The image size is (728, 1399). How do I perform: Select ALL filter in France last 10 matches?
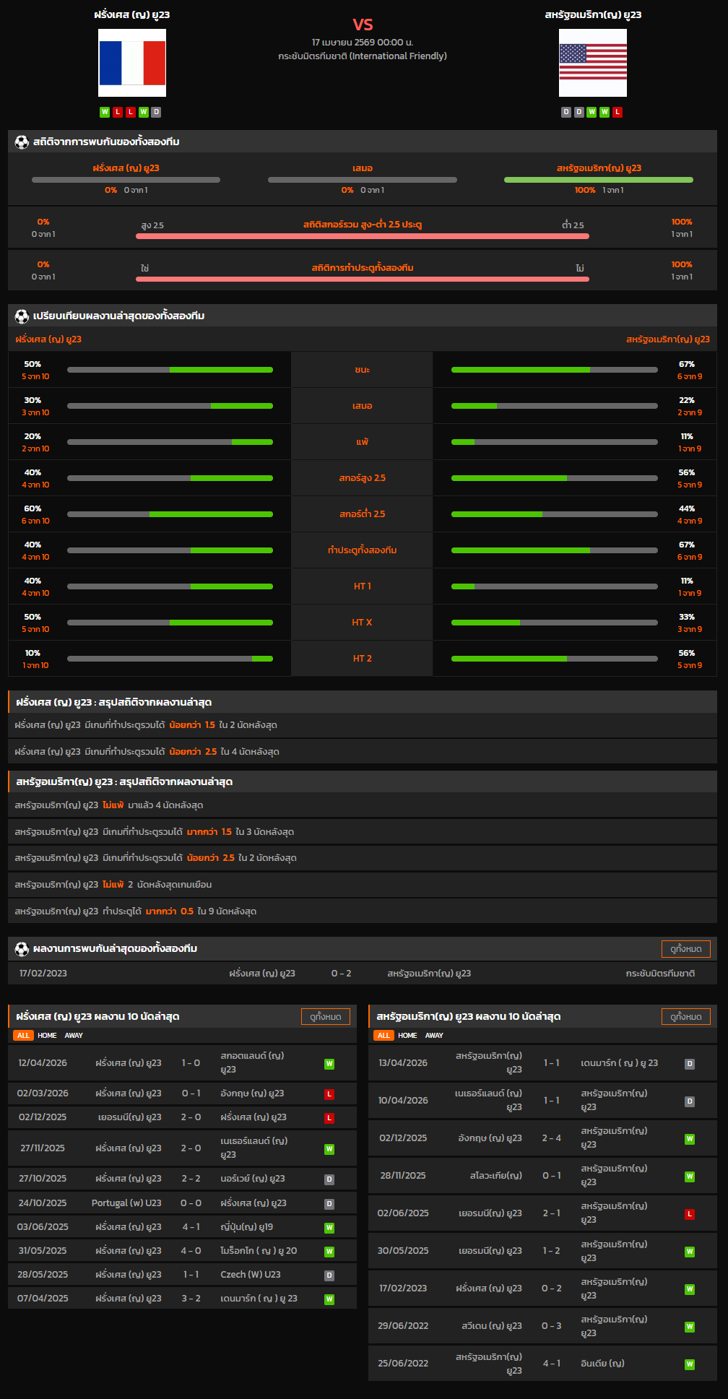[x=23, y=1036]
